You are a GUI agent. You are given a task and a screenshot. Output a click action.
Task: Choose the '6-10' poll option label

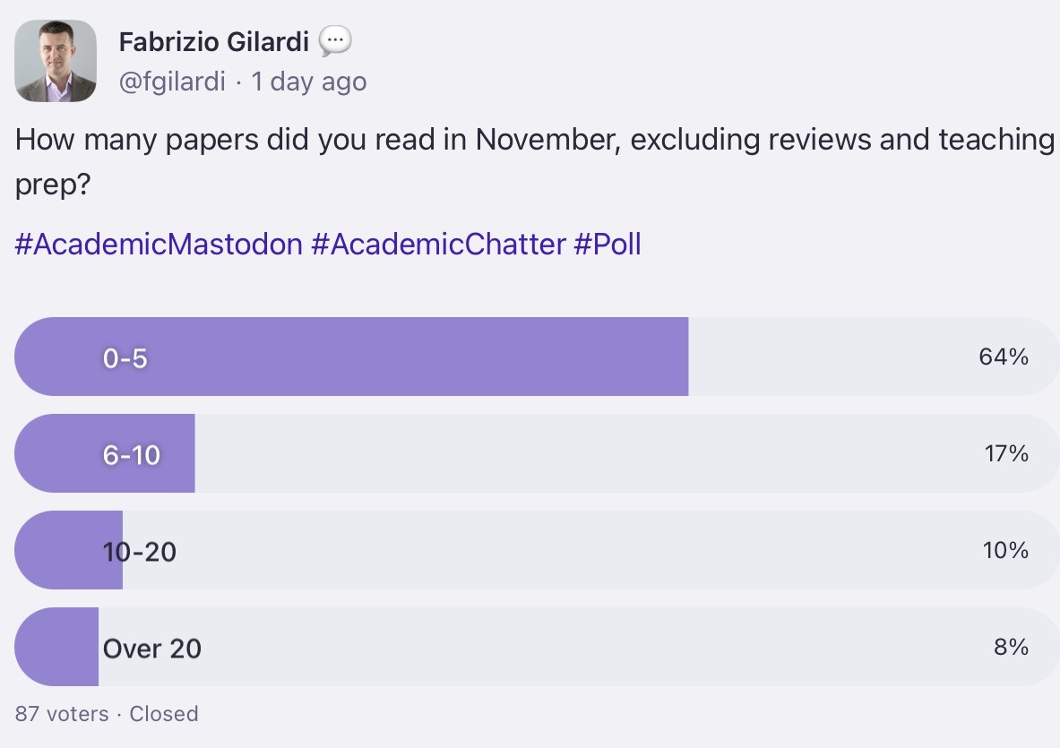pyautogui.click(x=132, y=455)
